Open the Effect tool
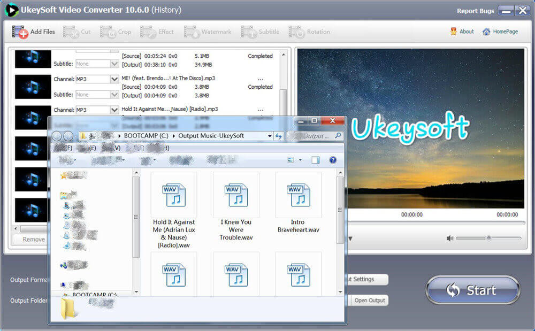This screenshot has height=331, width=535. coord(157,32)
